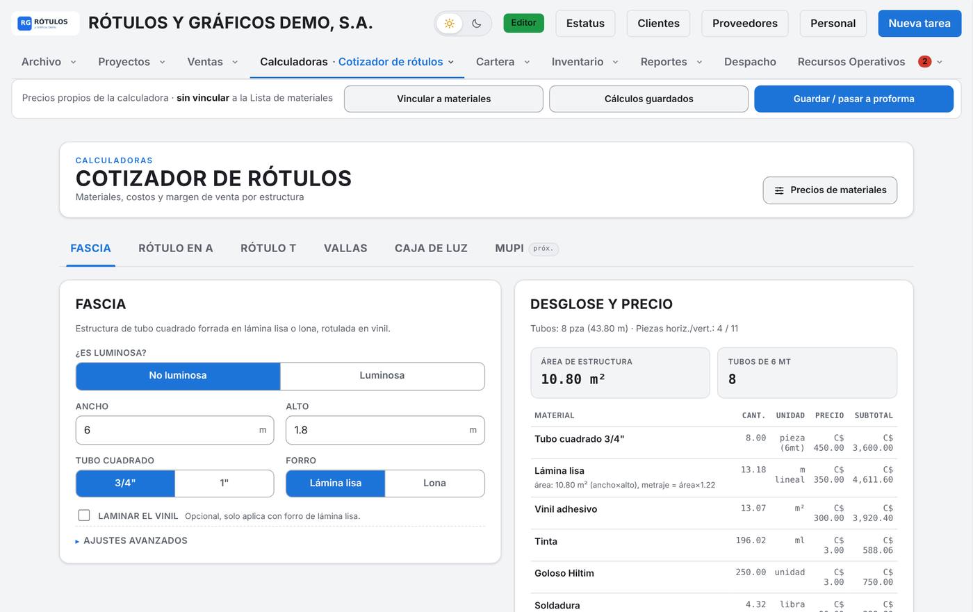Switch to the RÓTULO EN A tab
Image resolution: width=973 pixels, height=612 pixels.
[176, 249]
